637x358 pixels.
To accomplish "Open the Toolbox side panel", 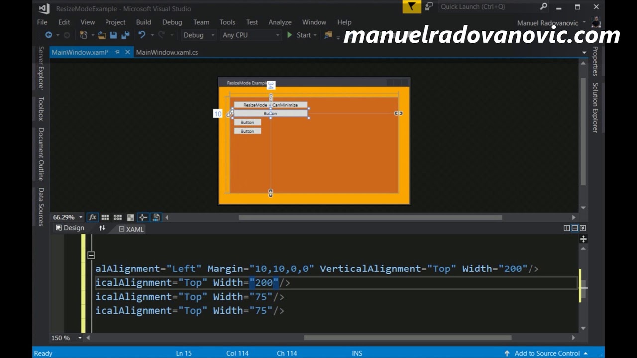I will click(41, 109).
